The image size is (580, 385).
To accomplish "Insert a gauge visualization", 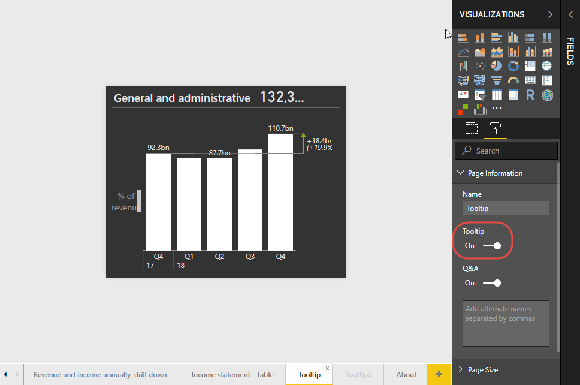I will click(x=513, y=80).
